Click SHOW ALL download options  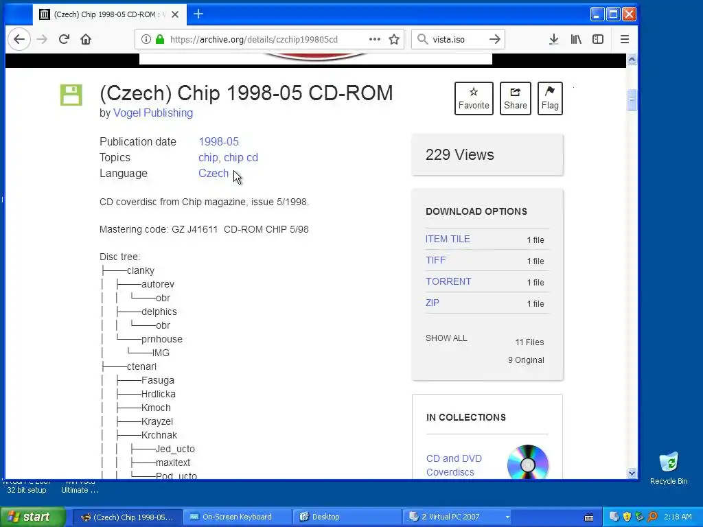click(x=446, y=338)
